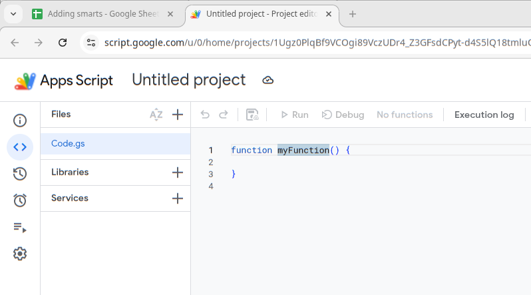Undo the last edit
531x295 pixels.
[205, 115]
